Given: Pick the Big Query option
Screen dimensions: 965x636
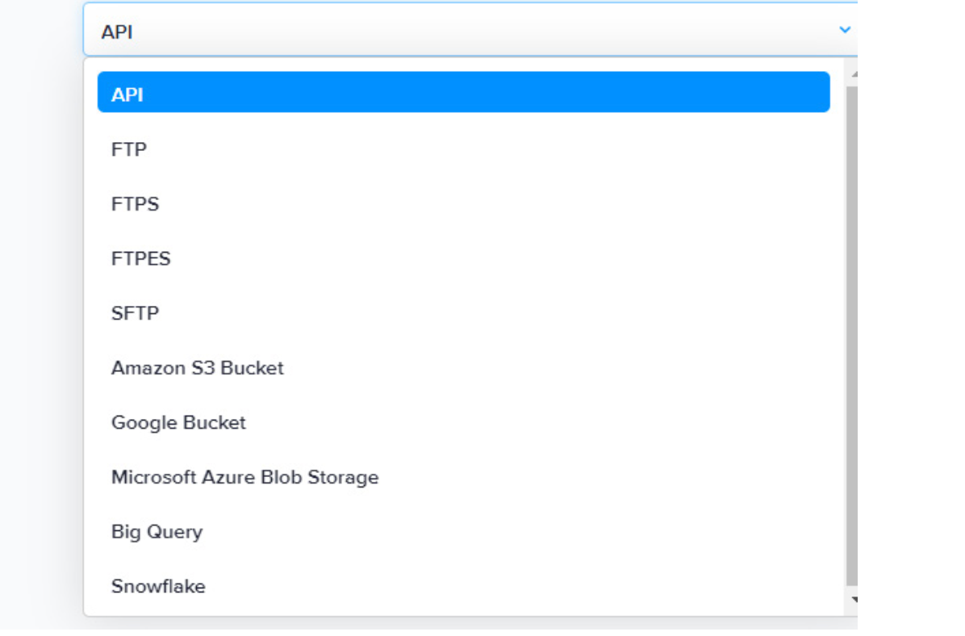Looking at the screenshot, I should [157, 532].
